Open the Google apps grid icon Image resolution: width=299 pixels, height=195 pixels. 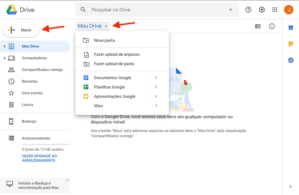(x=275, y=10)
